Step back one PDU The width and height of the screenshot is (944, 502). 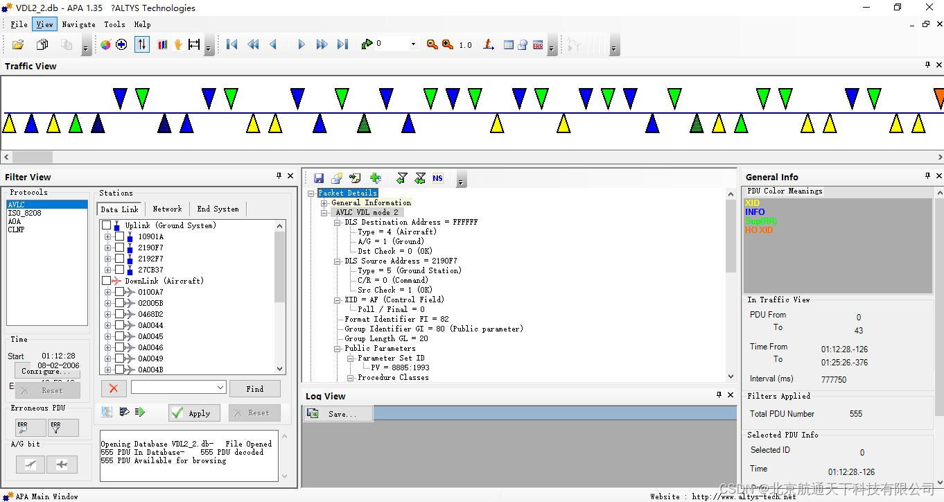tap(273, 44)
